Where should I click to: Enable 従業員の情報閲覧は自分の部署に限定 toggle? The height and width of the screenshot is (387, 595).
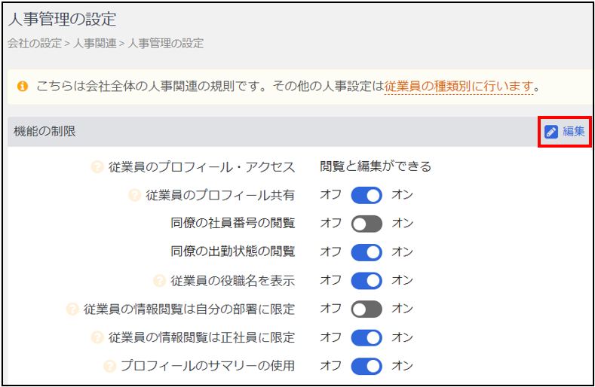[367, 309]
